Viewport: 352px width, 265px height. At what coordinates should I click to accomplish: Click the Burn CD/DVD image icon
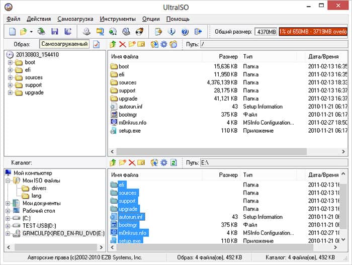point(140,32)
